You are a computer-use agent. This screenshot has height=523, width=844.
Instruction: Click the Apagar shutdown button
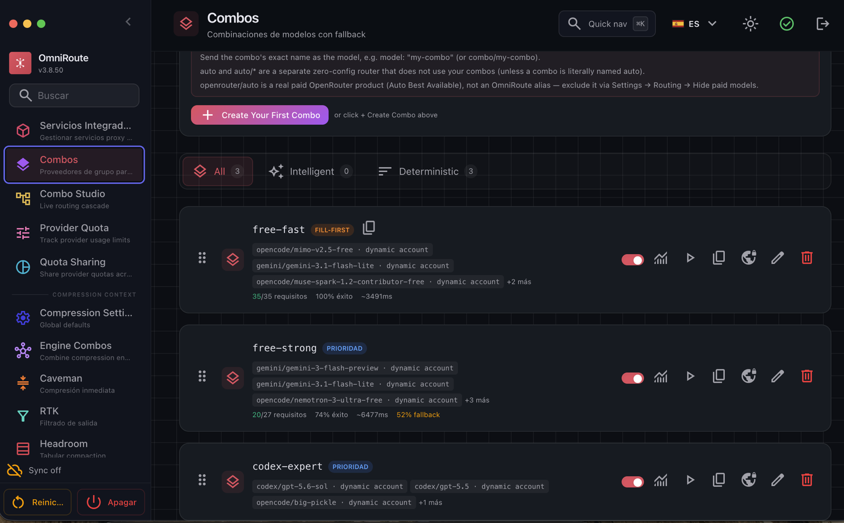[x=111, y=502]
